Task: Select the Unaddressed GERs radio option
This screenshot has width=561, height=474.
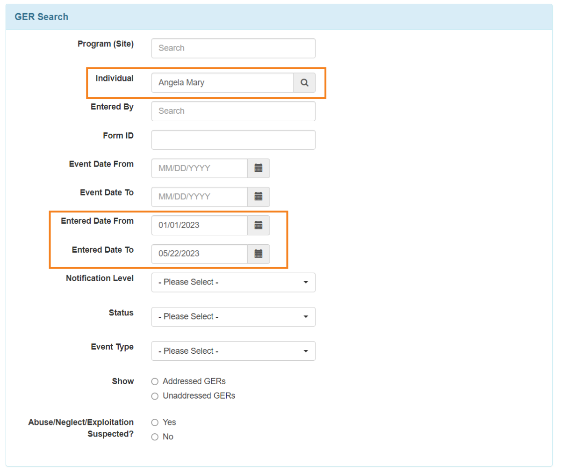Action: click(x=155, y=396)
